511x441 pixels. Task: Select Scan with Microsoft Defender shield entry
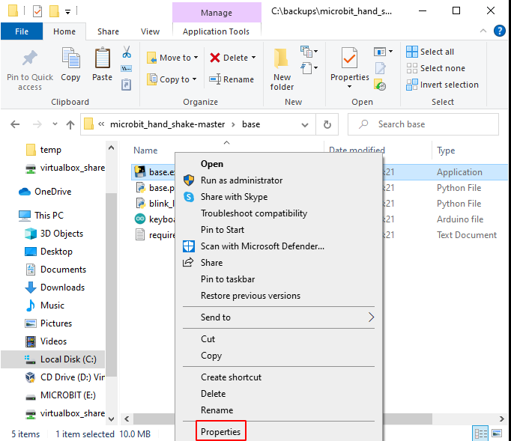point(262,246)
